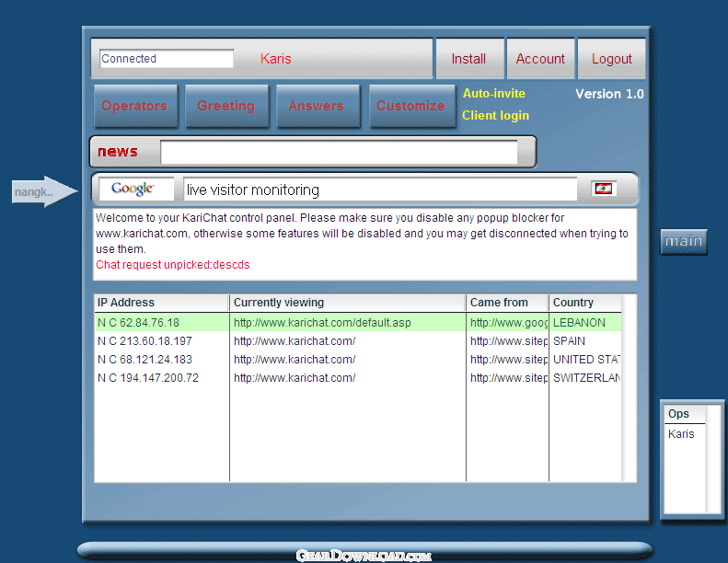
Task: Click the Auto-invite link
Action: tap(494, 93)
